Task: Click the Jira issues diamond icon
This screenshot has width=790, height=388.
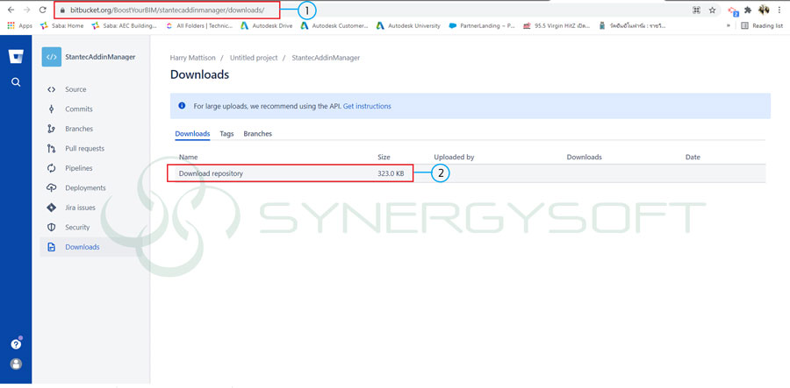Action: [x=51, y=208]
